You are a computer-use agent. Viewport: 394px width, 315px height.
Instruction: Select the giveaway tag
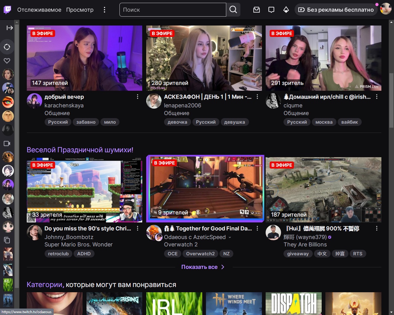coord(298,254)
